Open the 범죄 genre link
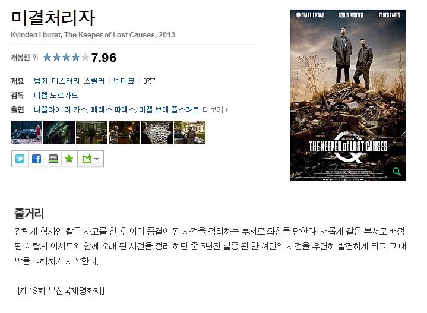The image size is (427, 313). 41,81
